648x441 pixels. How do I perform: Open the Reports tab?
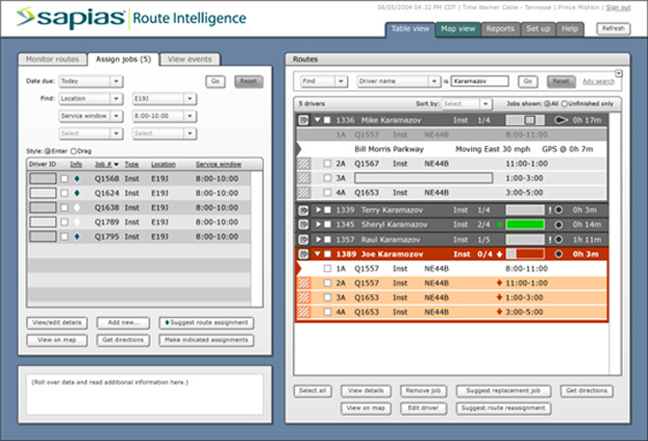pyautogui.click(x=500, y=29)
